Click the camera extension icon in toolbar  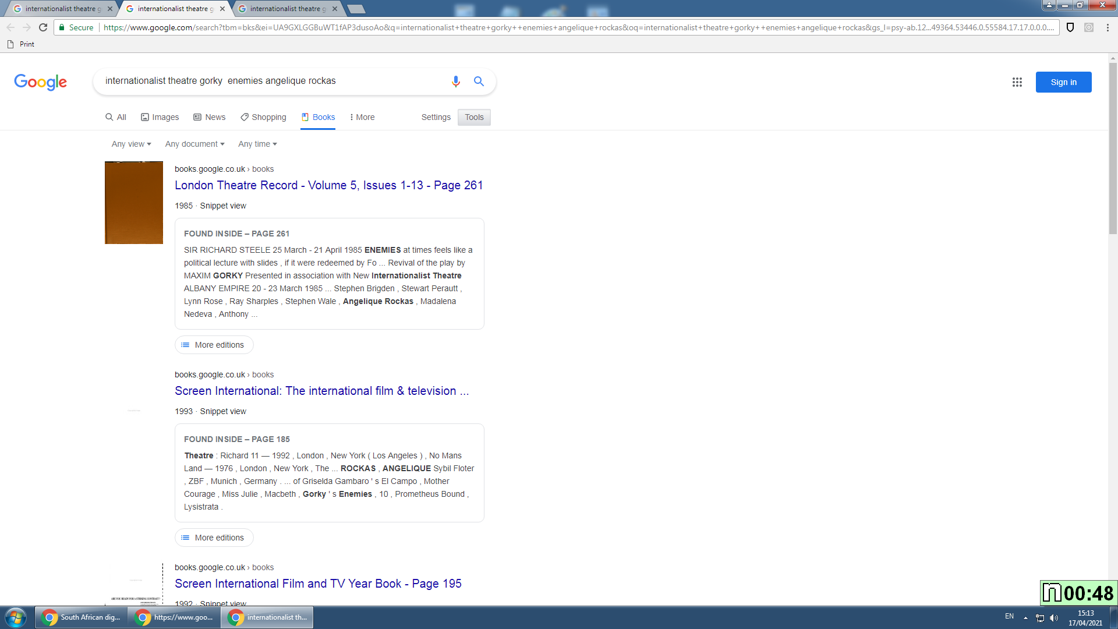[x=1089, y=27]
